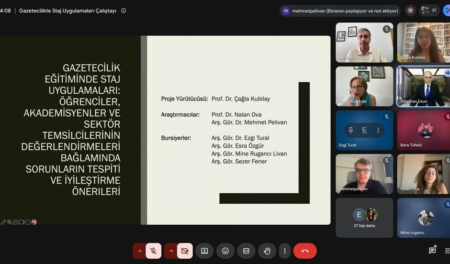The width and height of the screenshot is (450, 264).
Task: Start presenting your screen
Action: 205,251
